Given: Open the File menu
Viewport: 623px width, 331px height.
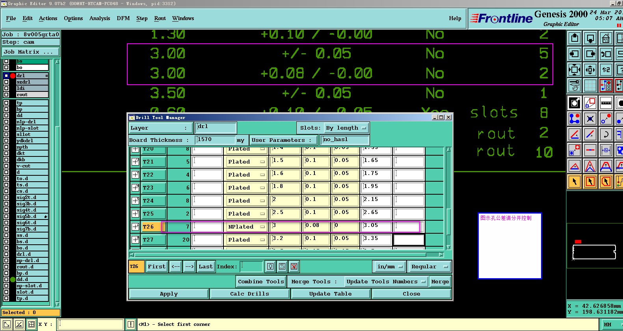Looking at the screenshot, I should (x=11, y=19).
